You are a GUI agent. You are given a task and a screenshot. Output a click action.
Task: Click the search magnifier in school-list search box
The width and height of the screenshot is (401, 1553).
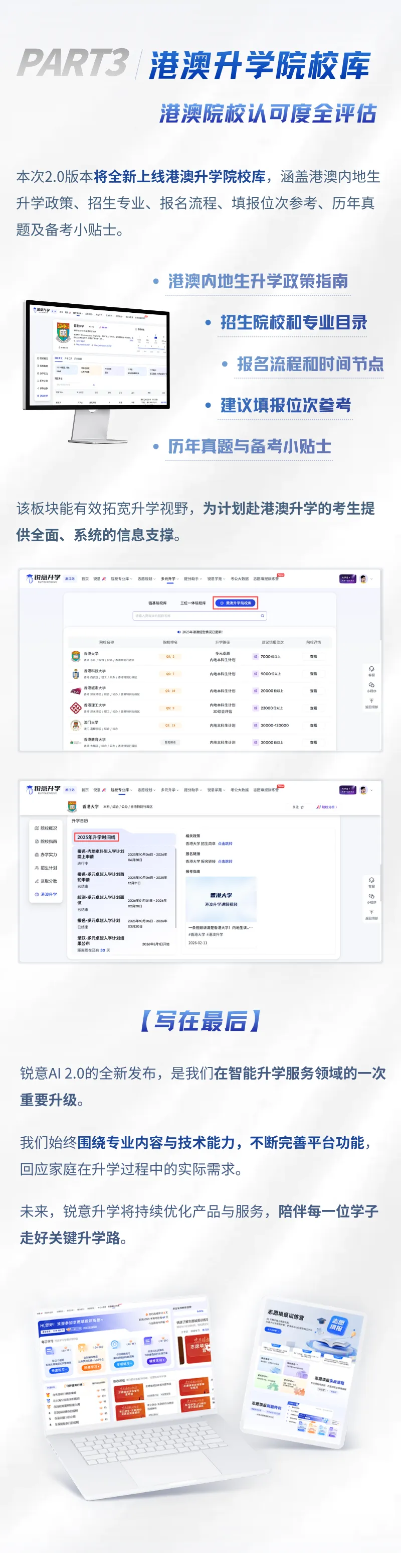click(x=263, y=616)
